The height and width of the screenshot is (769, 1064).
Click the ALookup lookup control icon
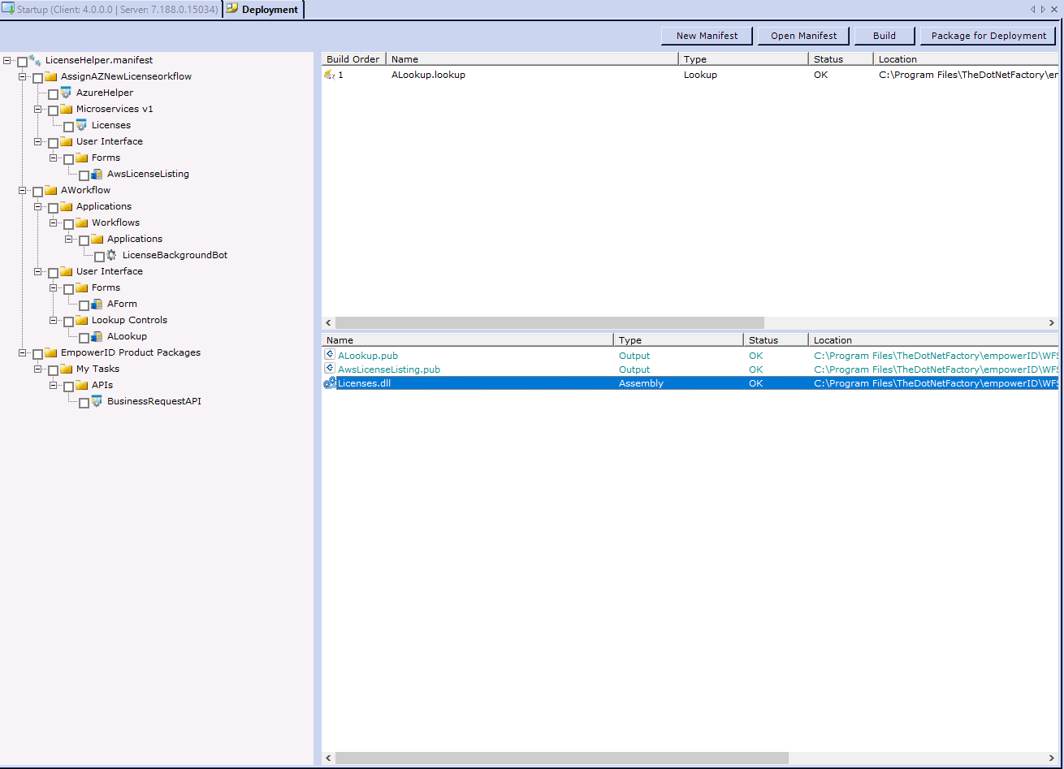tap(97, 336)
